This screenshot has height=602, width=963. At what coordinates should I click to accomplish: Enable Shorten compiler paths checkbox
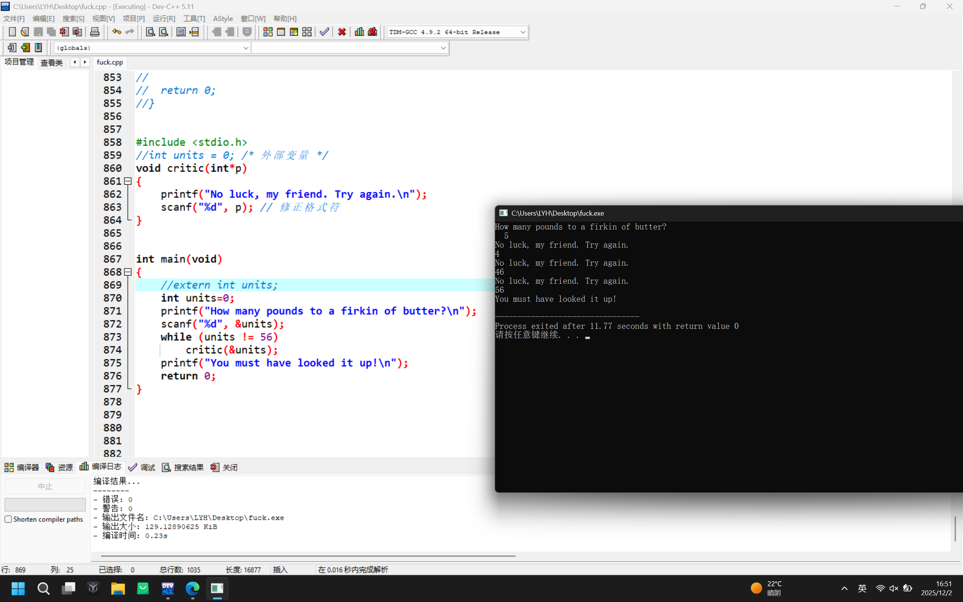[x=8, y=519]
